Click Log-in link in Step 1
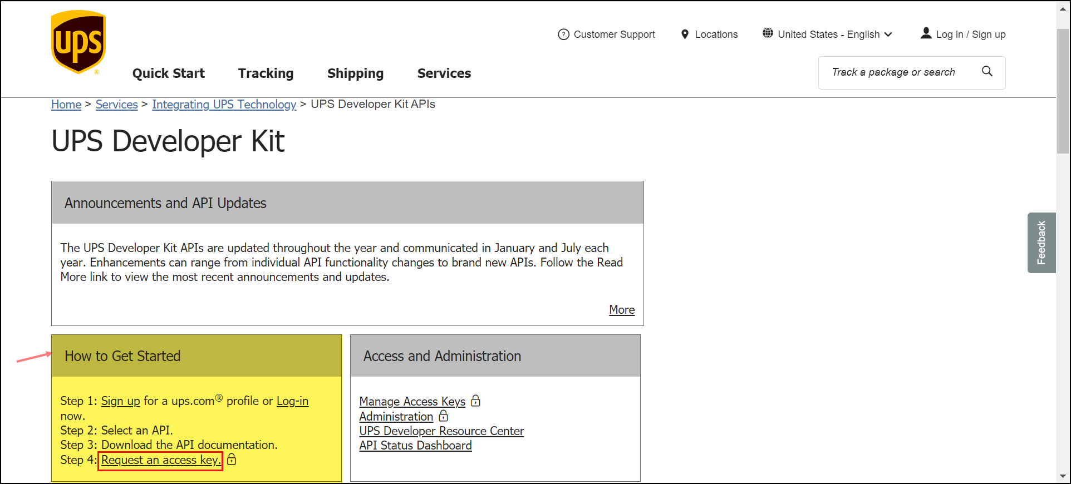1071x484 pixels. click(292, 401)
